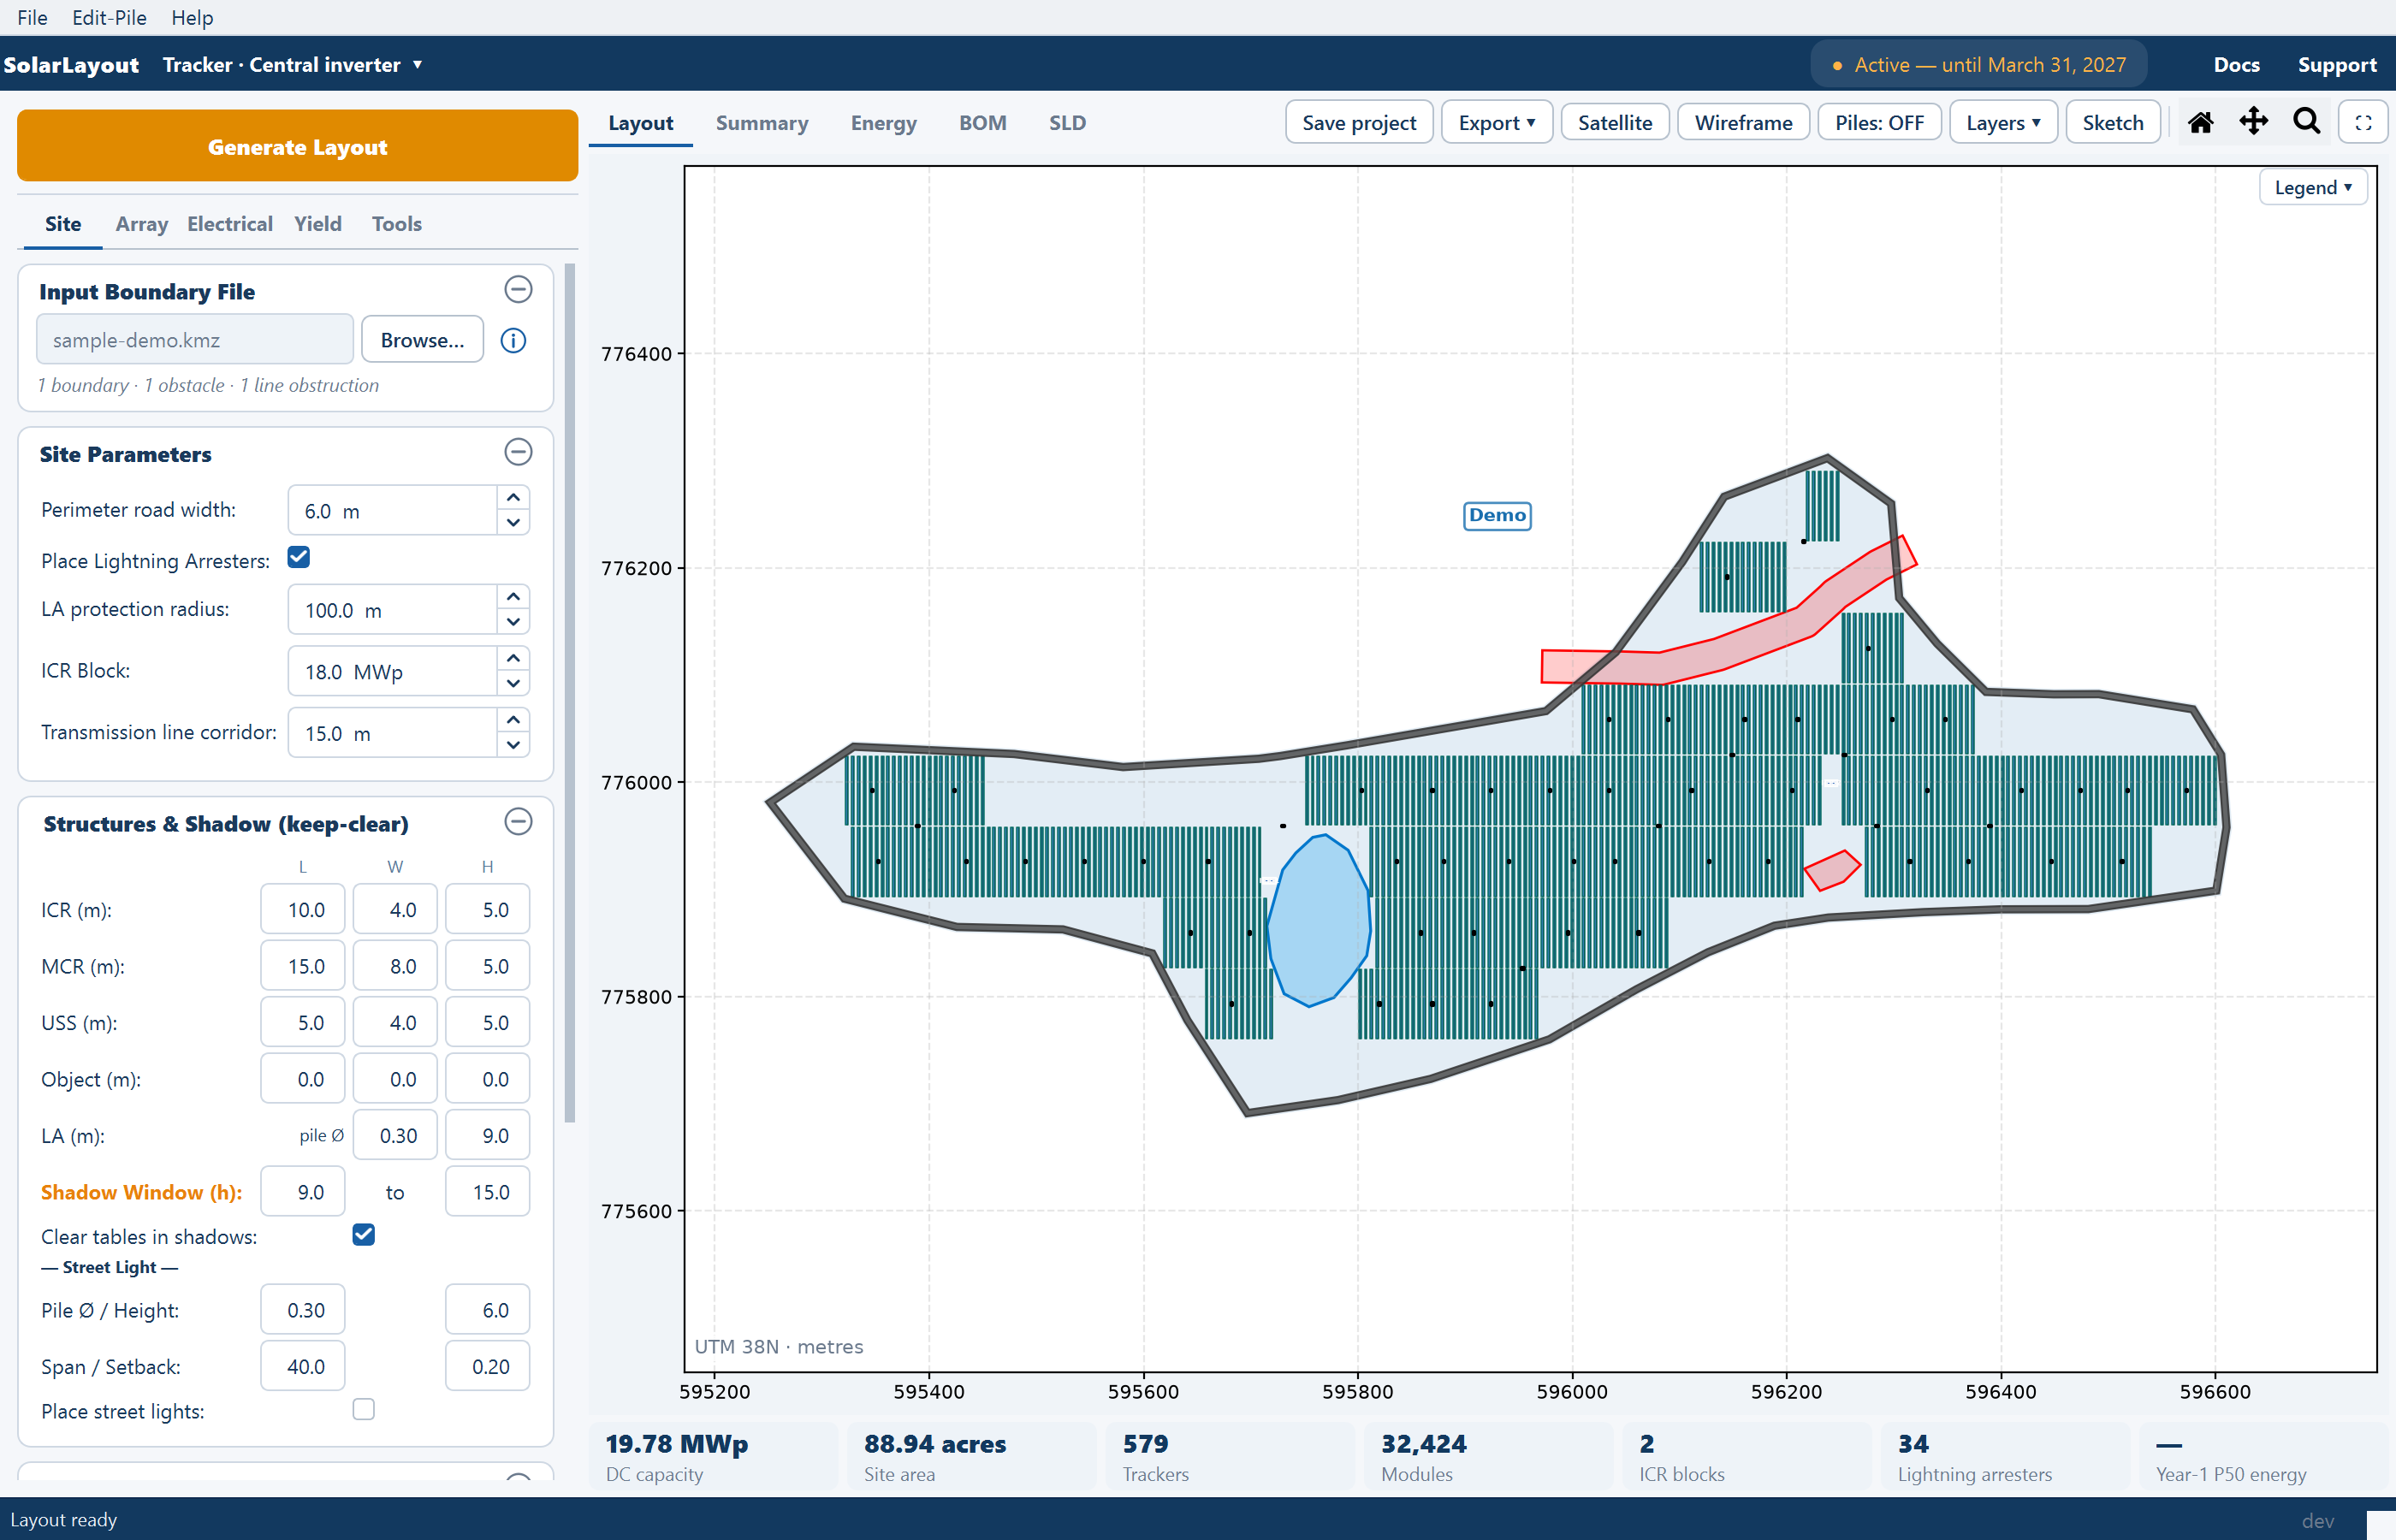Open the Layers dropdown
Viewport: 2396px width, 1540px height.
(x=2003, y=123)
